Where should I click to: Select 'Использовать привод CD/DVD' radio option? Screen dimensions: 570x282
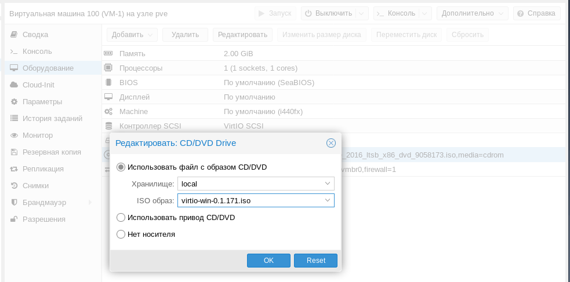[x=121, y=217]
